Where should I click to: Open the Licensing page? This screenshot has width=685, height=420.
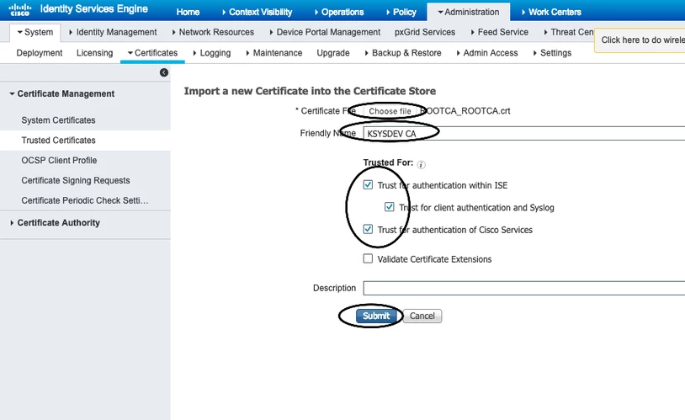tap(94, 53)
